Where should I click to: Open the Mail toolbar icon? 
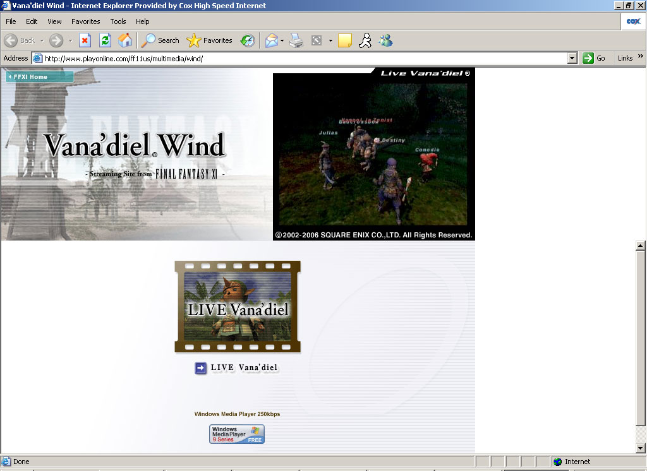click(x=271, y=40)
